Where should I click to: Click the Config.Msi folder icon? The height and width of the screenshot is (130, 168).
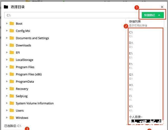pos(12,31)
